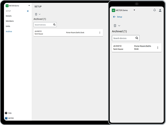Select the Details menu item
Screen dimensions: 166x125
click(8, 16)
